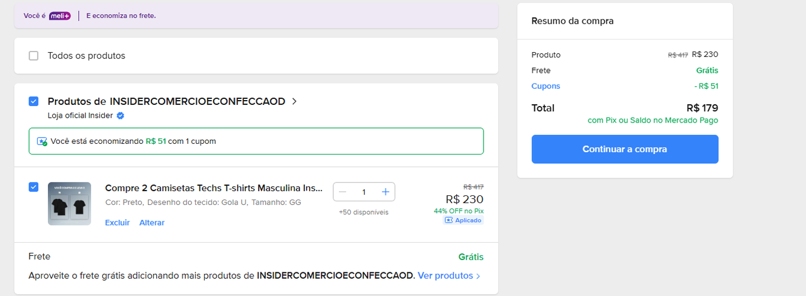The height and width of the screenshot is (296, 806).
Task: Expand seller page via chevron after INSIDERCOMERCIOECONFECCAOD
Action: [295, 101]
